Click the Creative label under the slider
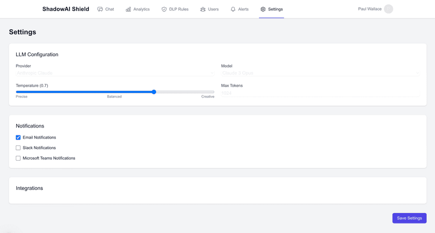 [208, 97]
